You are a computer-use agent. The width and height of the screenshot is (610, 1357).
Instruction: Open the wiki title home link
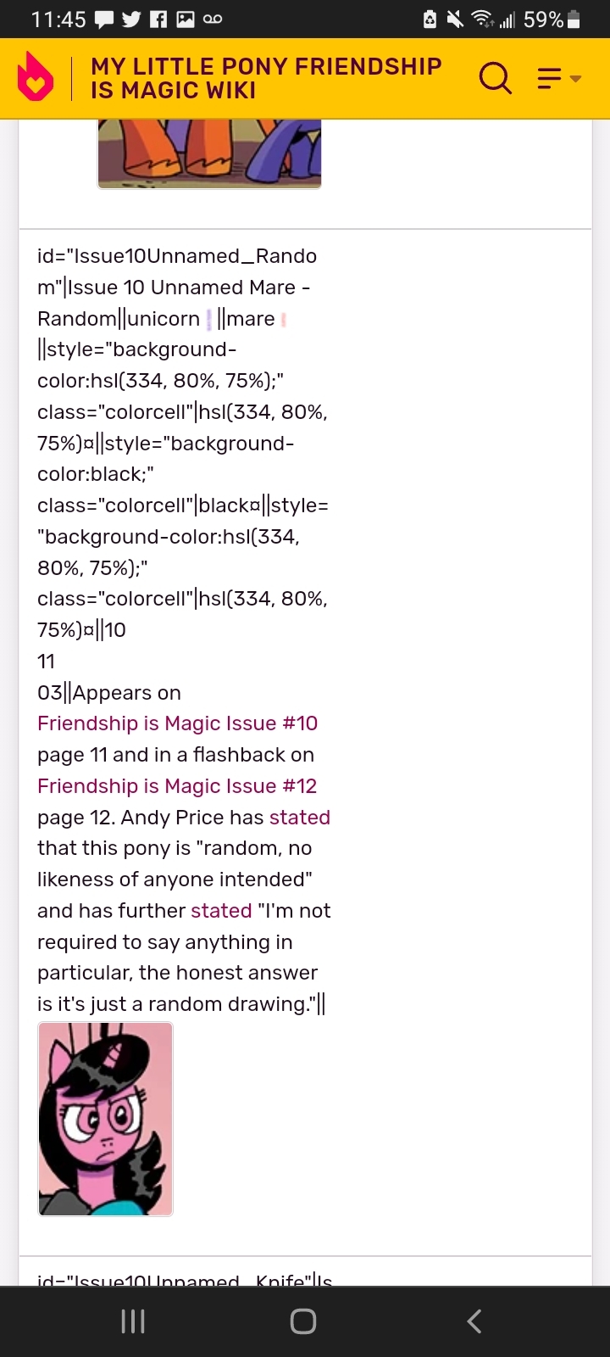click(x=266, y=78)
